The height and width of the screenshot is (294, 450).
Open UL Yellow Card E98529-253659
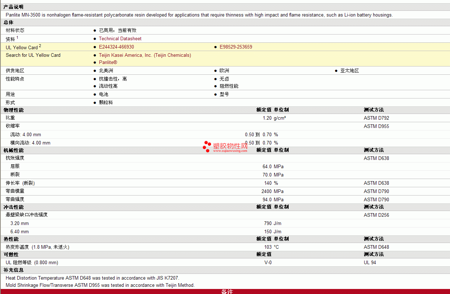[x=236, y=47]
